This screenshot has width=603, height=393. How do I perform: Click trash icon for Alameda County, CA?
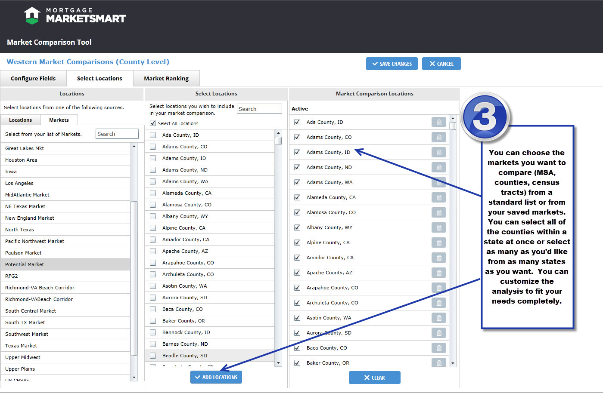click(x=439, y=198)
